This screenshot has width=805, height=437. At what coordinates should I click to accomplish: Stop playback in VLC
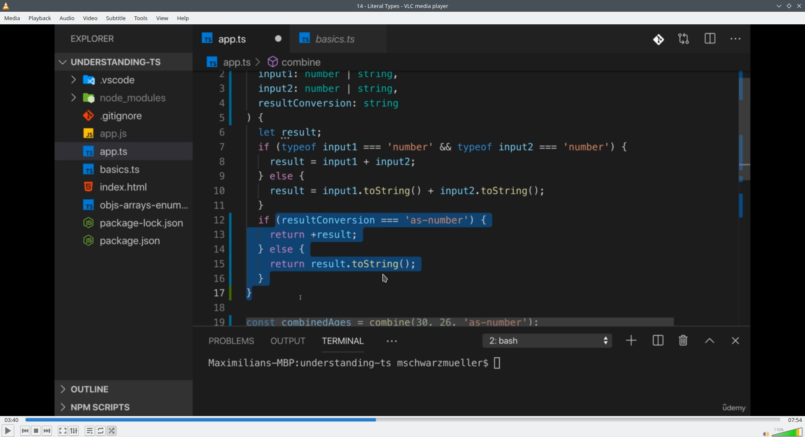tap(36, 431)
